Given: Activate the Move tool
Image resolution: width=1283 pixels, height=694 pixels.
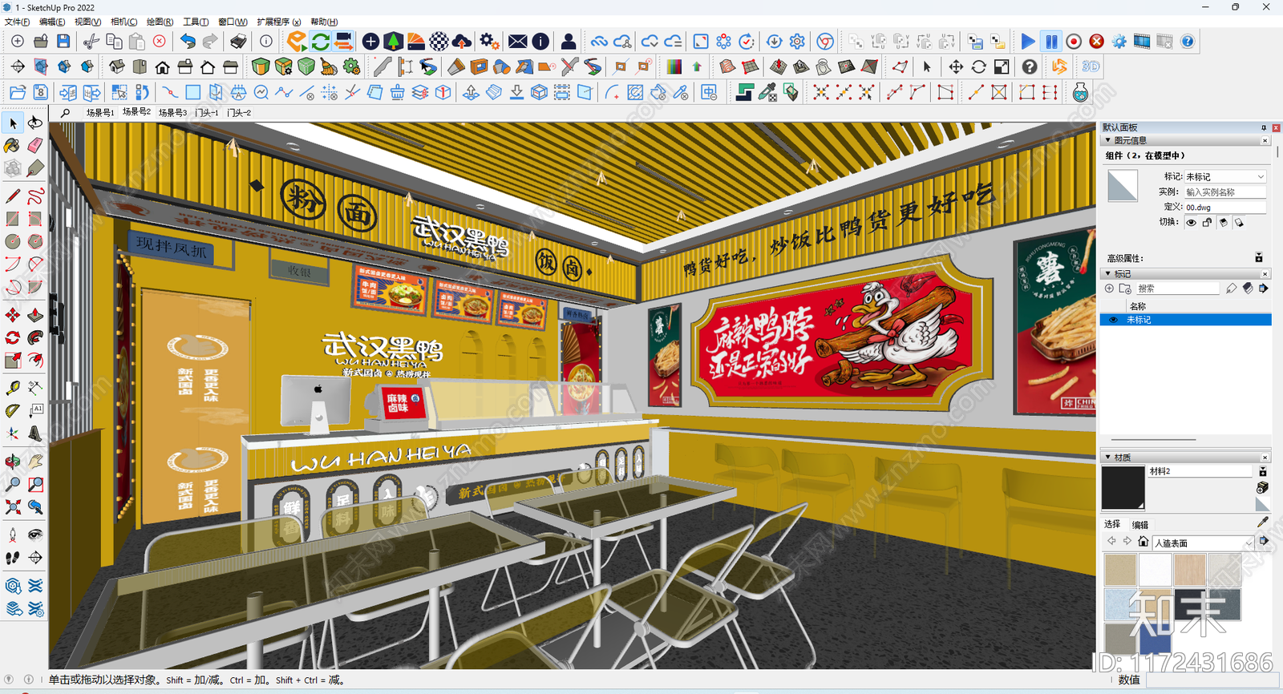Looking at the screenshot, I should tap(13, 315).
